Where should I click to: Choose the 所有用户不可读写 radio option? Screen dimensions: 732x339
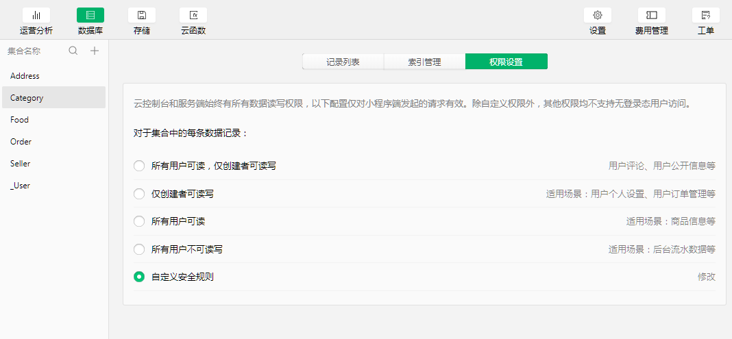[139, 249]
